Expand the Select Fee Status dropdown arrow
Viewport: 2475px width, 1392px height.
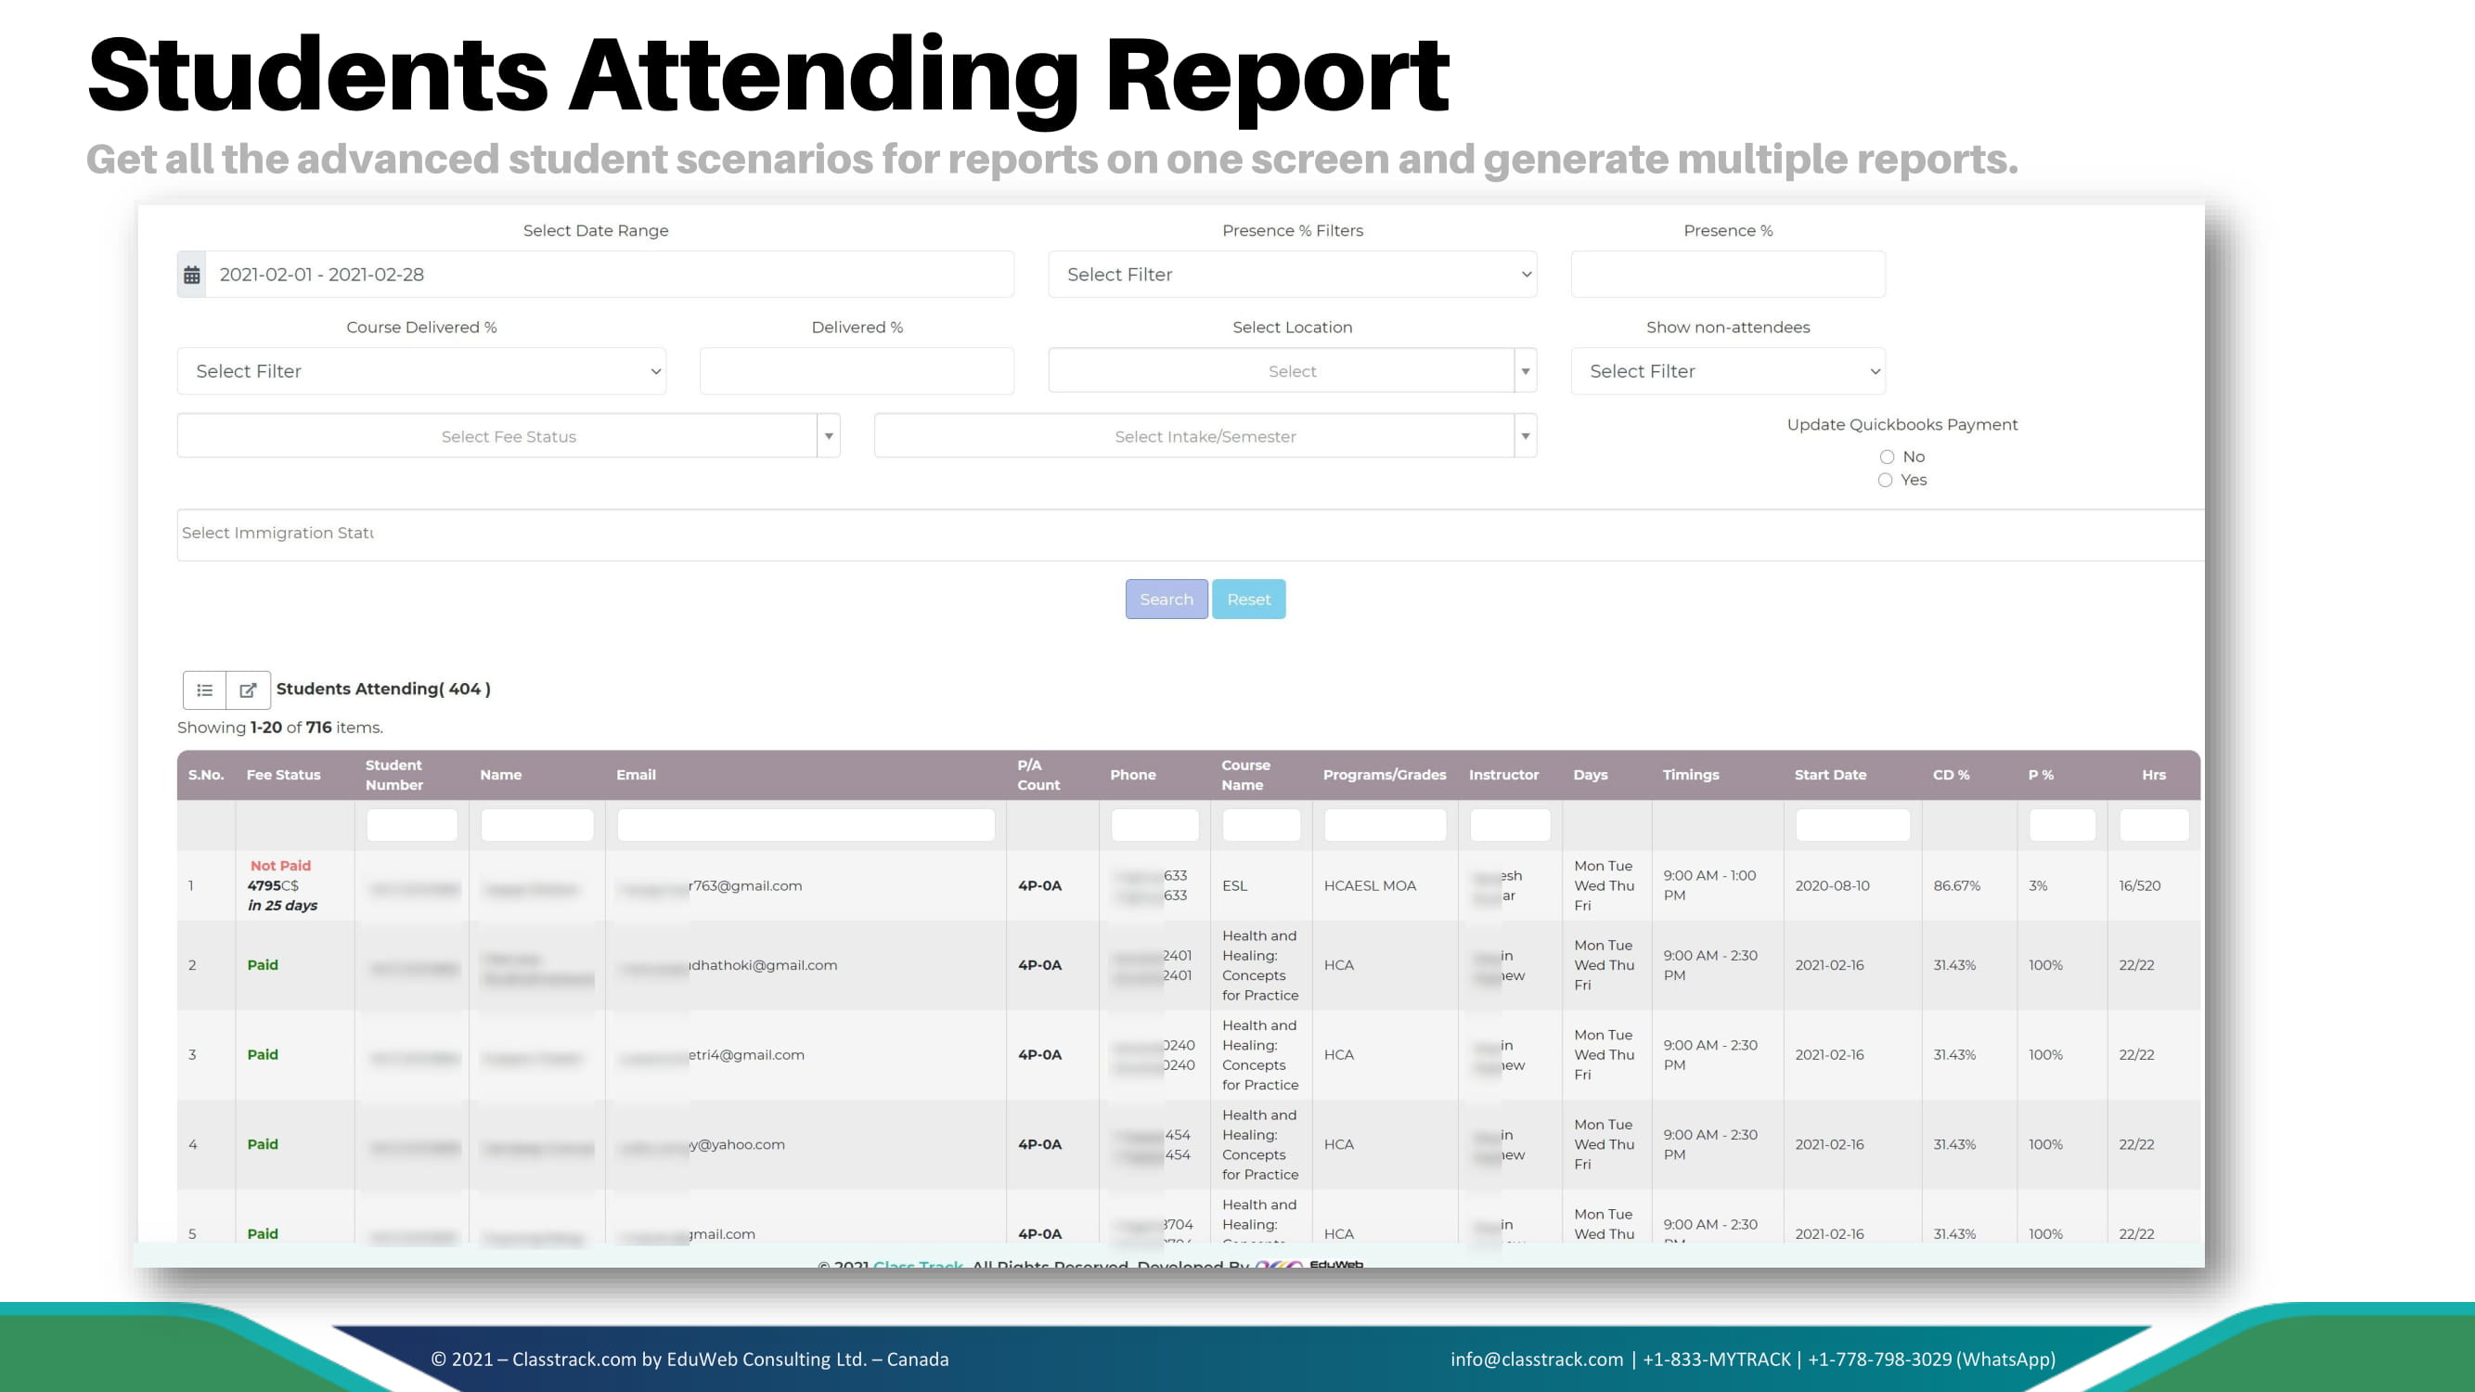tap(828, 437)
